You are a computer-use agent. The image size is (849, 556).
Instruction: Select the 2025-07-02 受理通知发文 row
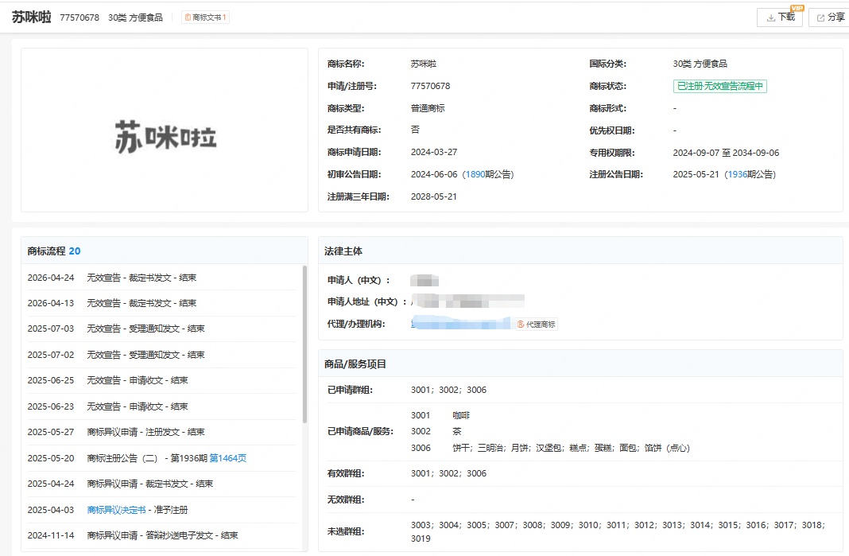[x=161, y=355]
